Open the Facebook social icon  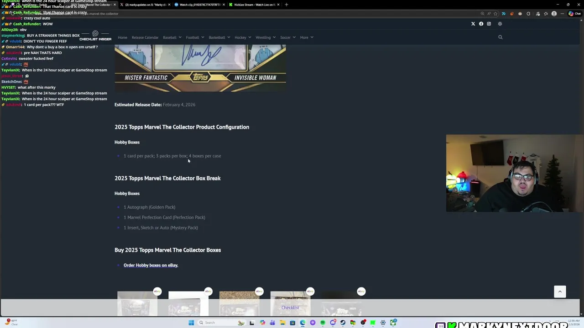pos(481,24)
